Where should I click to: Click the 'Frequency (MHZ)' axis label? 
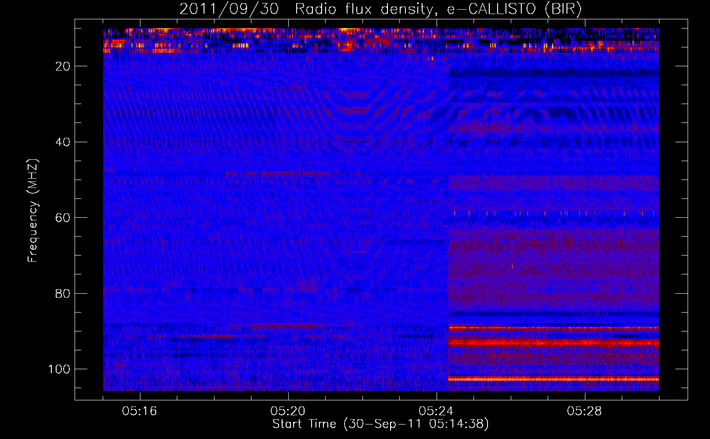(x=33, y=210)
